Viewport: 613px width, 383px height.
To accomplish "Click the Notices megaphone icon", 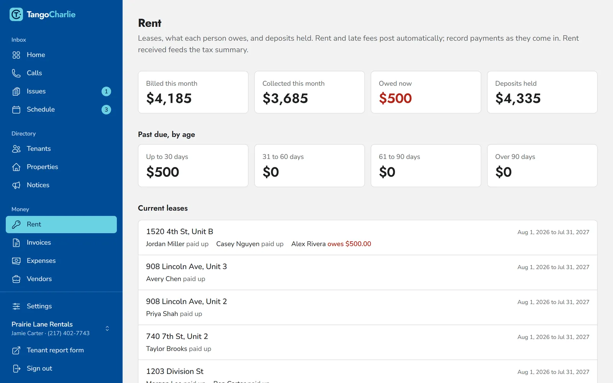I will (16, 185).
